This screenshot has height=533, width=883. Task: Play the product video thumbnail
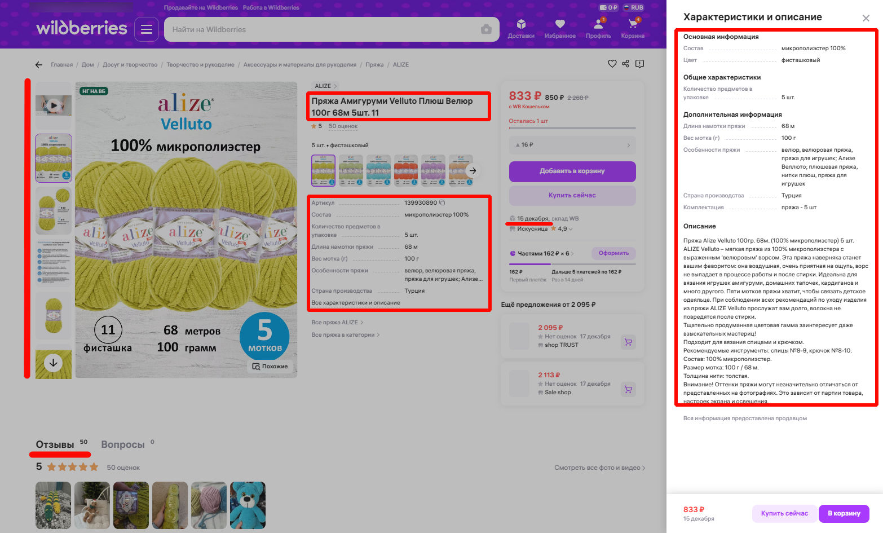point(54,105)
